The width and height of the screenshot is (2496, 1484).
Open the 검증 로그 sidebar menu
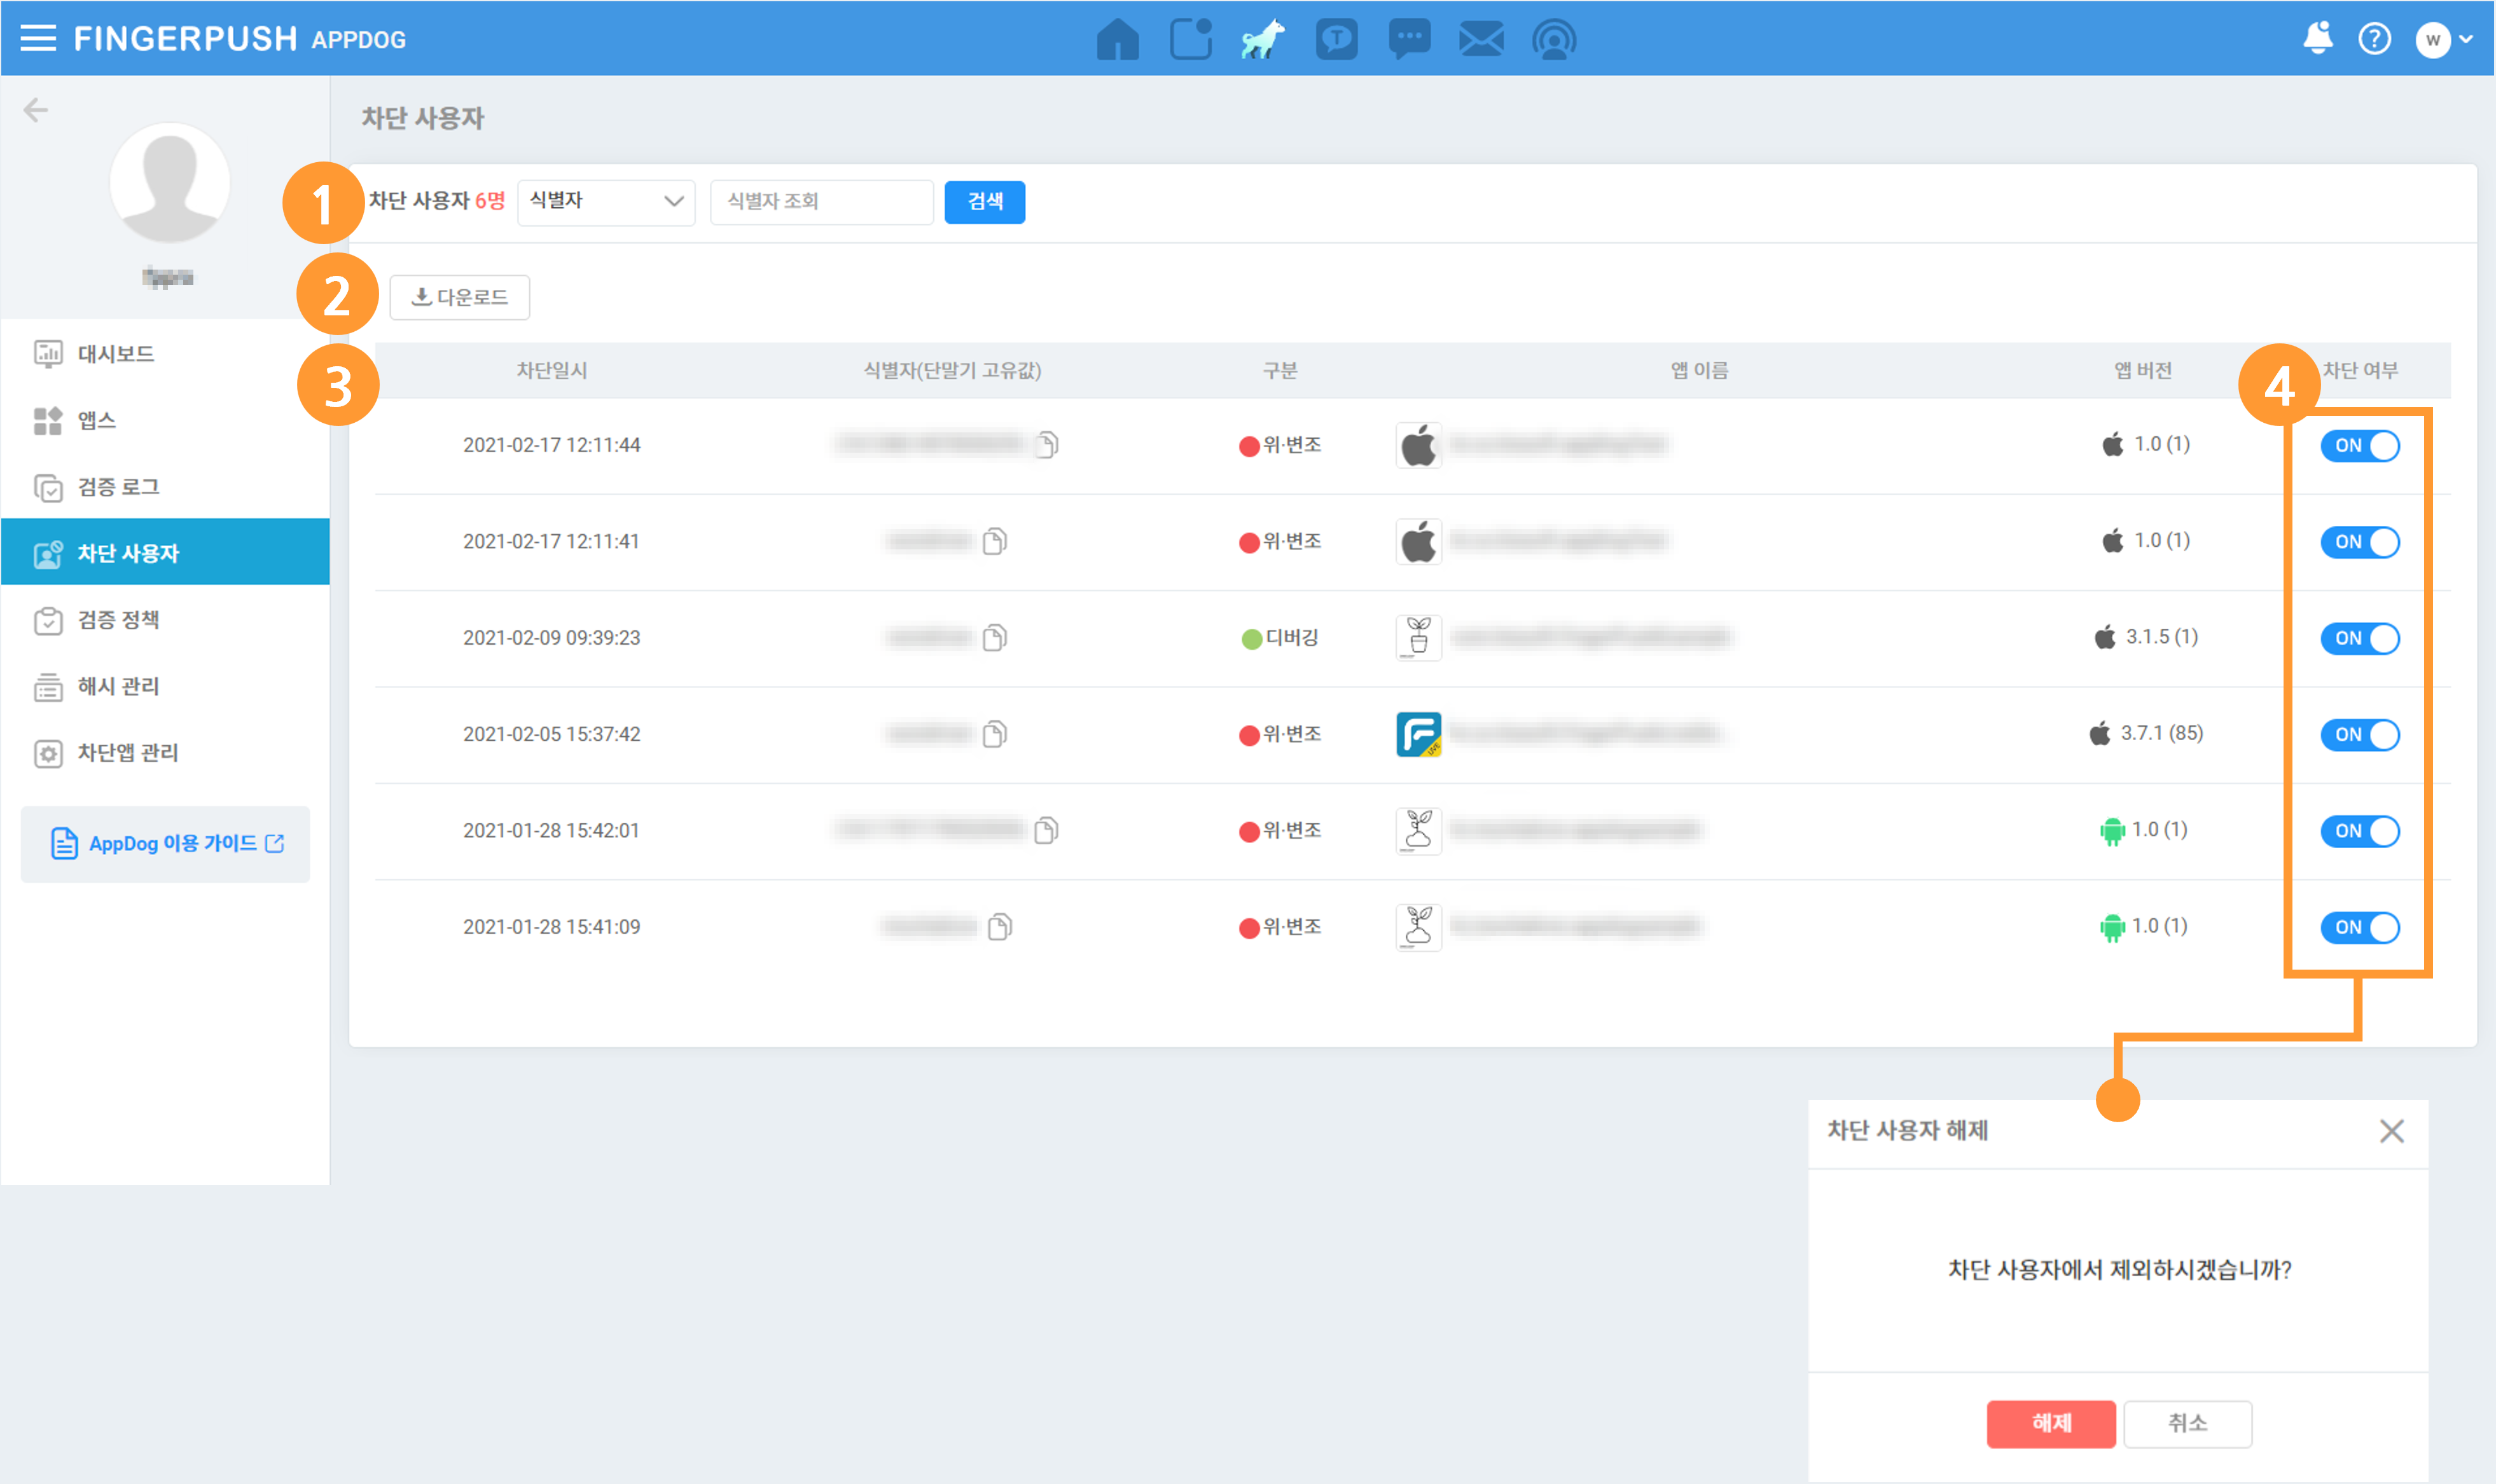click(118, 487)
